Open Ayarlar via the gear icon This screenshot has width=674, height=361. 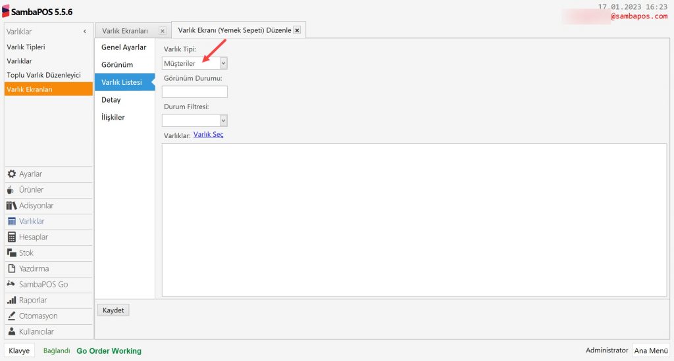pos(12,174)
